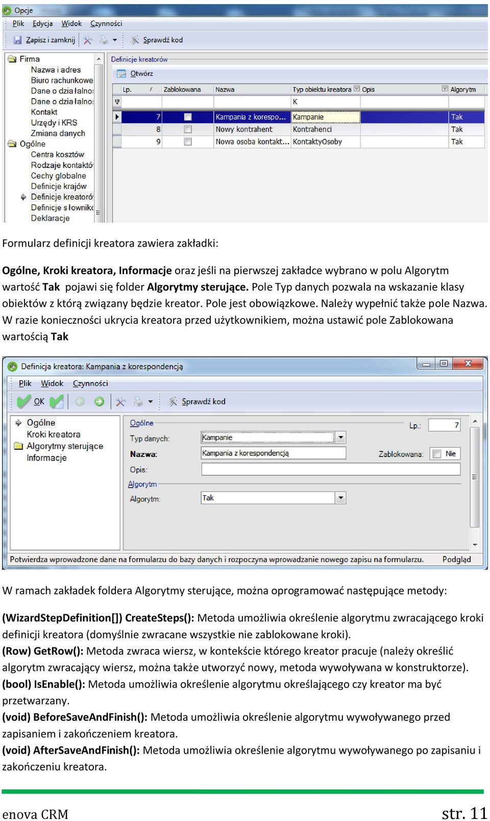Click the grey back arrow icon
Viewport: 490px width, 821px height.
pyautogui.click(x=80, y=402)
